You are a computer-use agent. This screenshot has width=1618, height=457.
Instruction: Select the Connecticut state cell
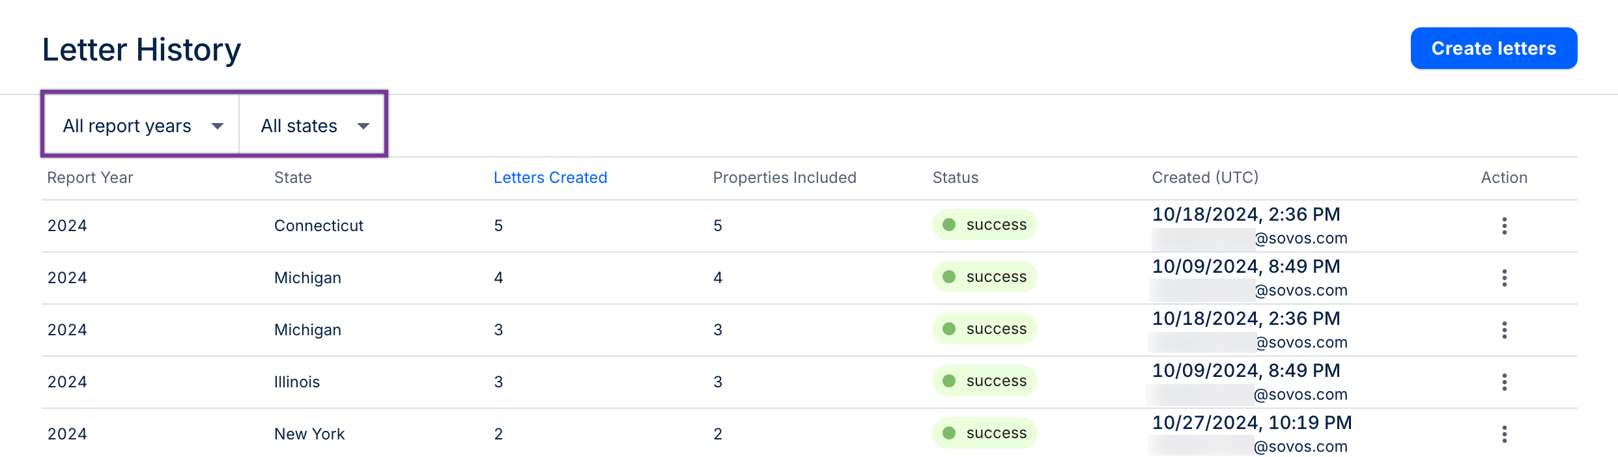[x=319, y=226]
